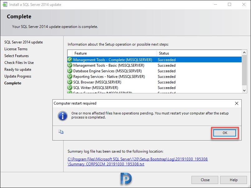Minimize the SQL Server update window

(x=215, y=4)
